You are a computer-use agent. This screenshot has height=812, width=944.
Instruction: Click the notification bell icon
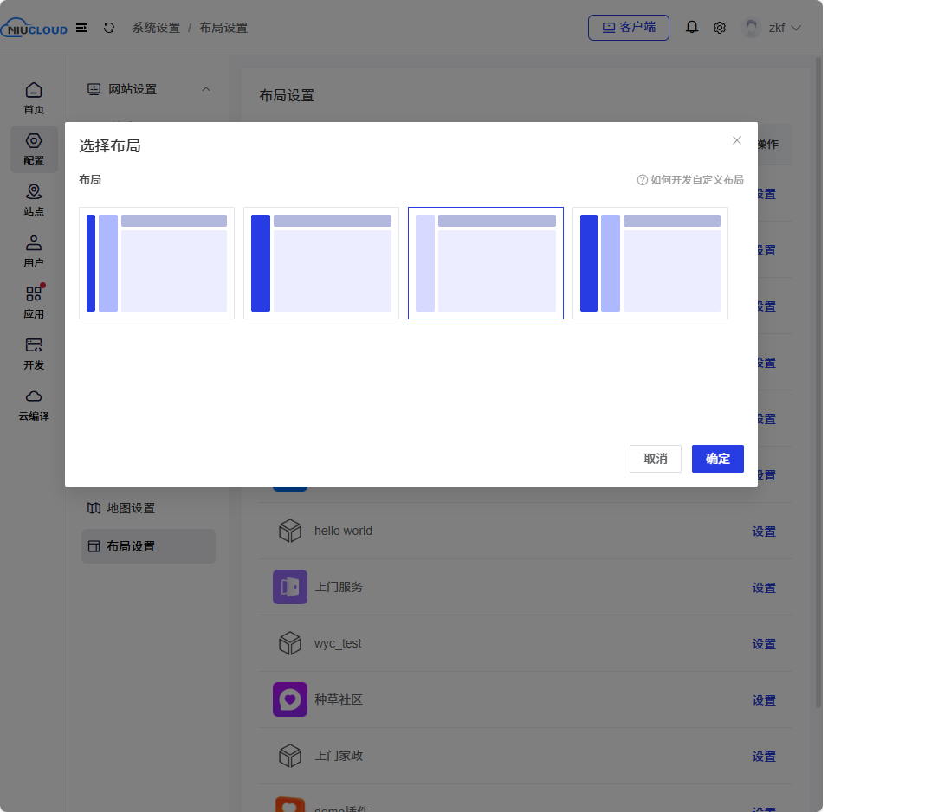click(x=692, y=28)
